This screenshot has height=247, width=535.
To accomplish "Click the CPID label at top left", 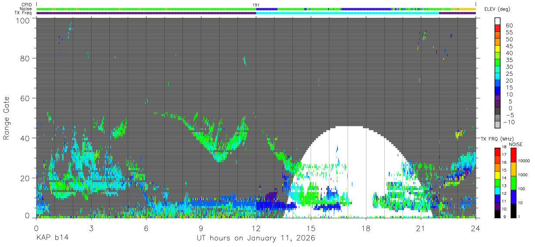I will [x=27, y=5].
